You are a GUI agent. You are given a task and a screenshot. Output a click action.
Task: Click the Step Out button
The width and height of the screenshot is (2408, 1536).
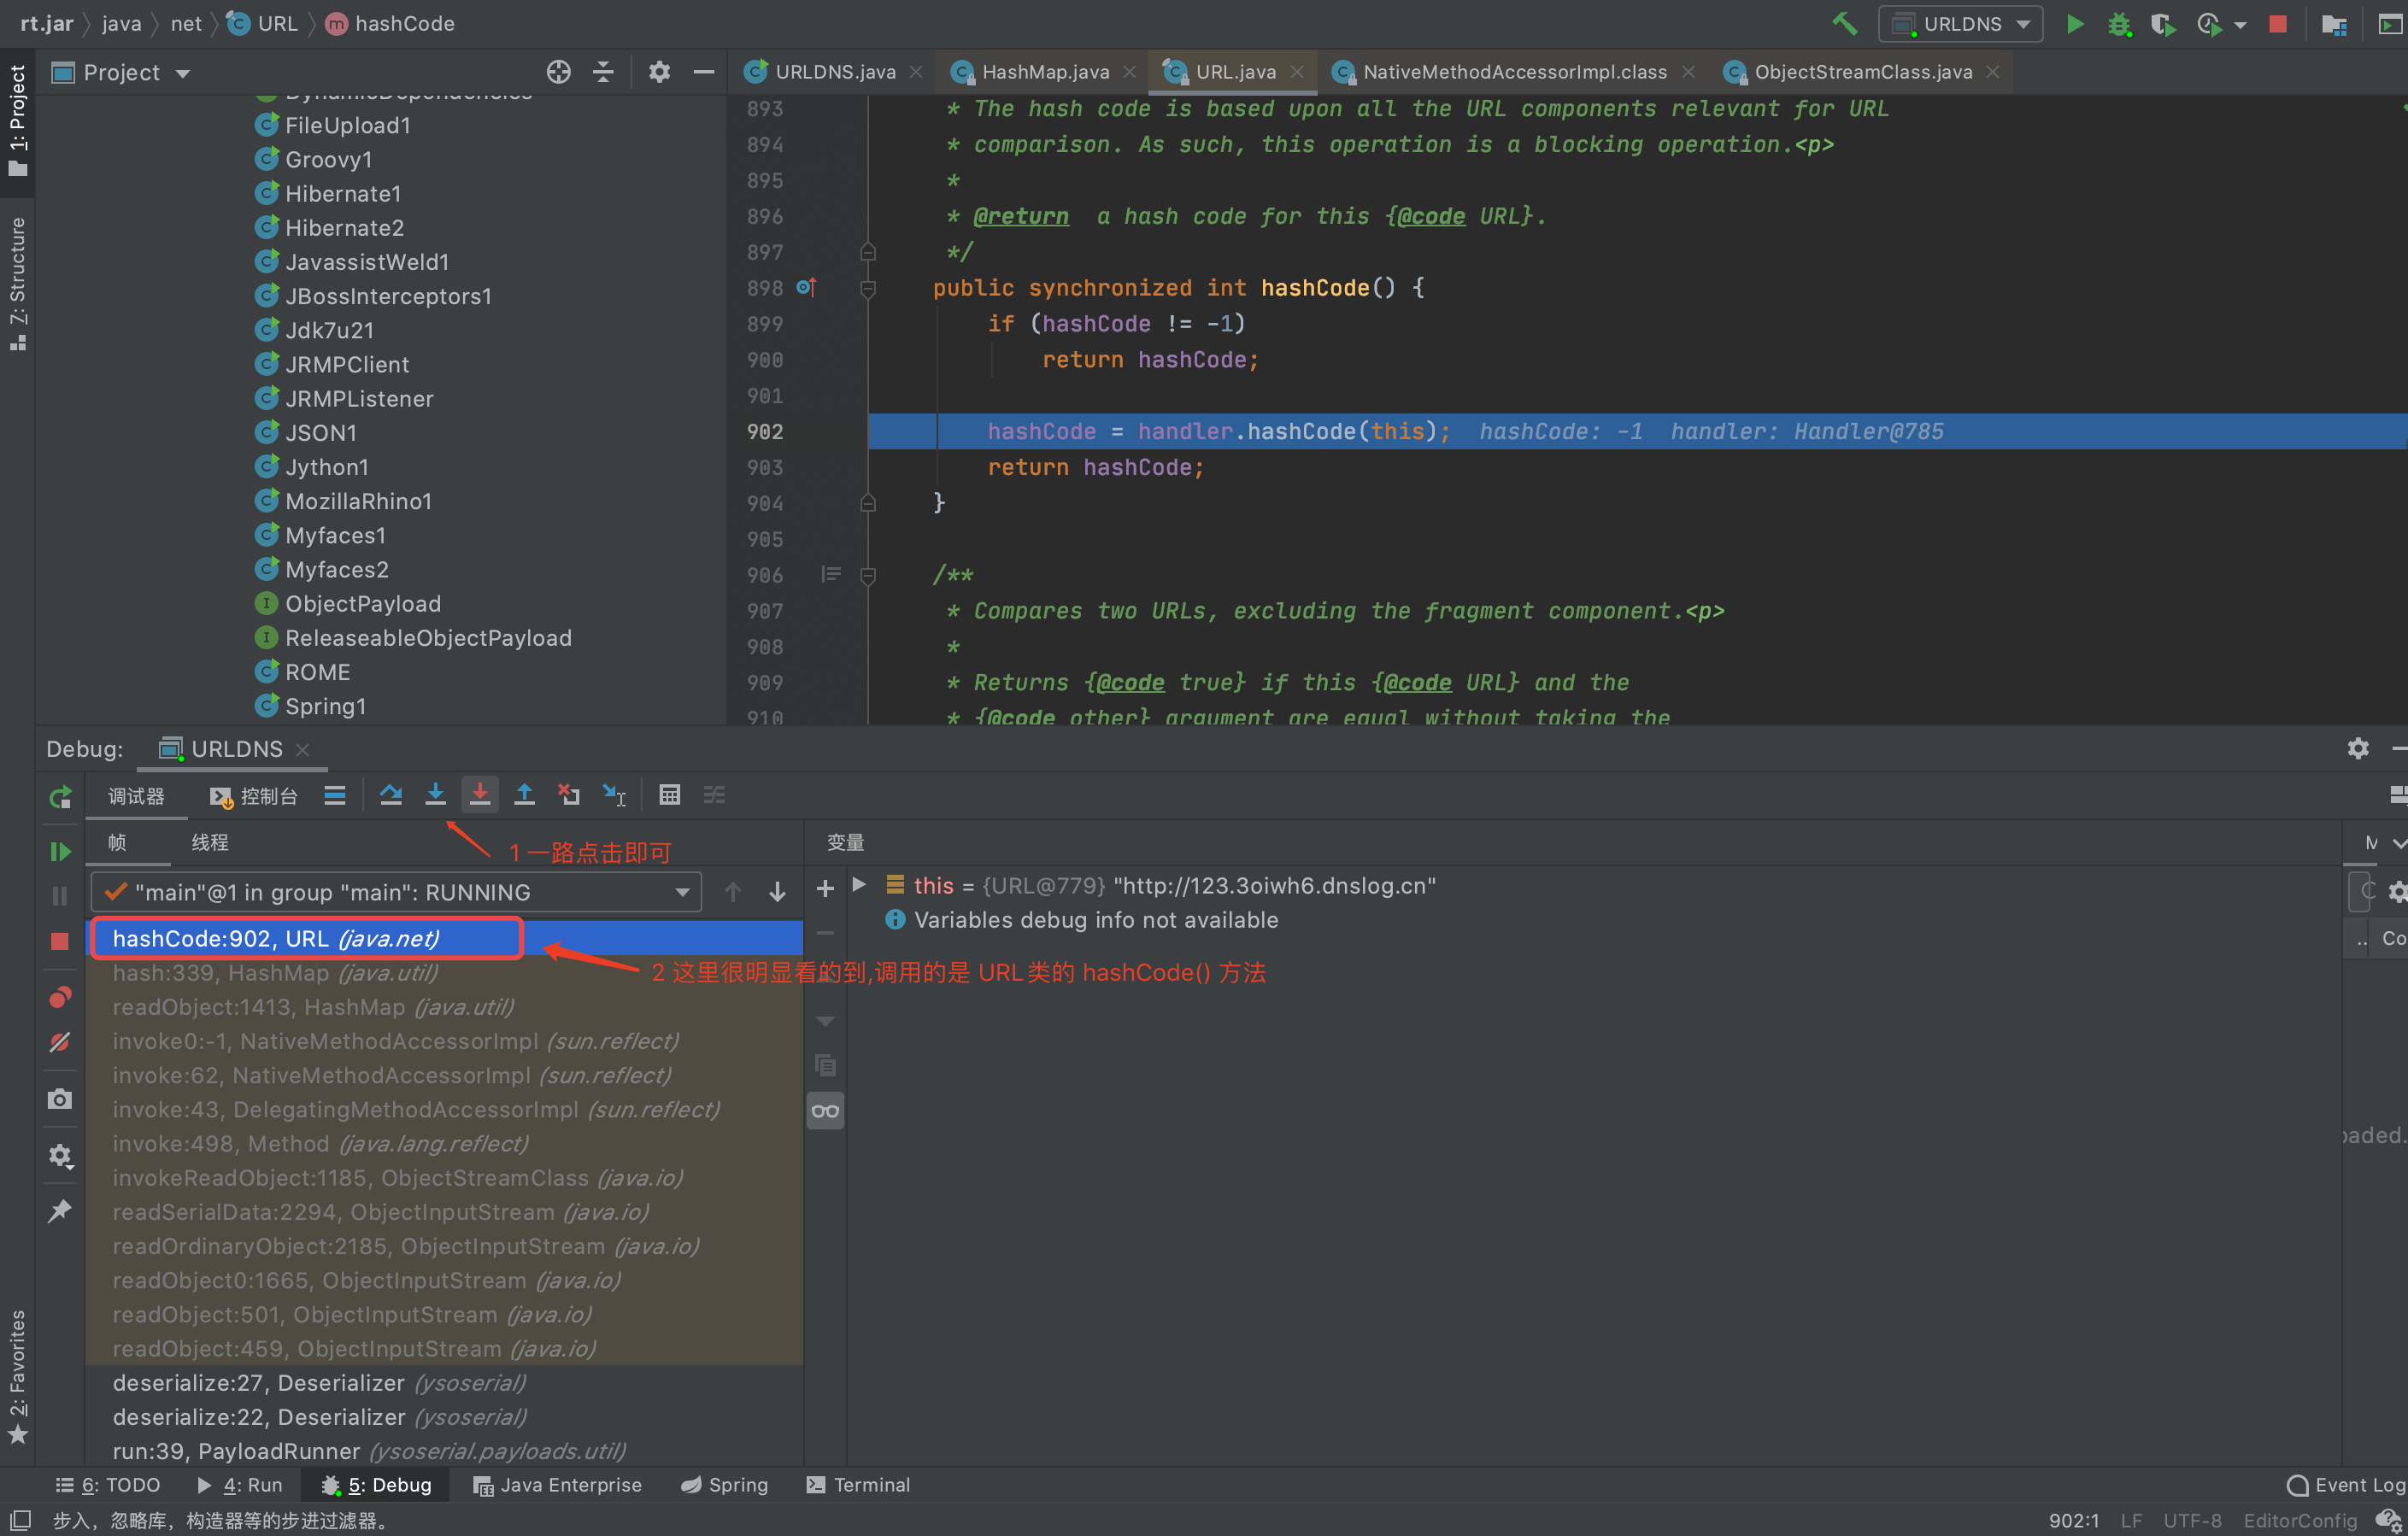pos(524,795)
